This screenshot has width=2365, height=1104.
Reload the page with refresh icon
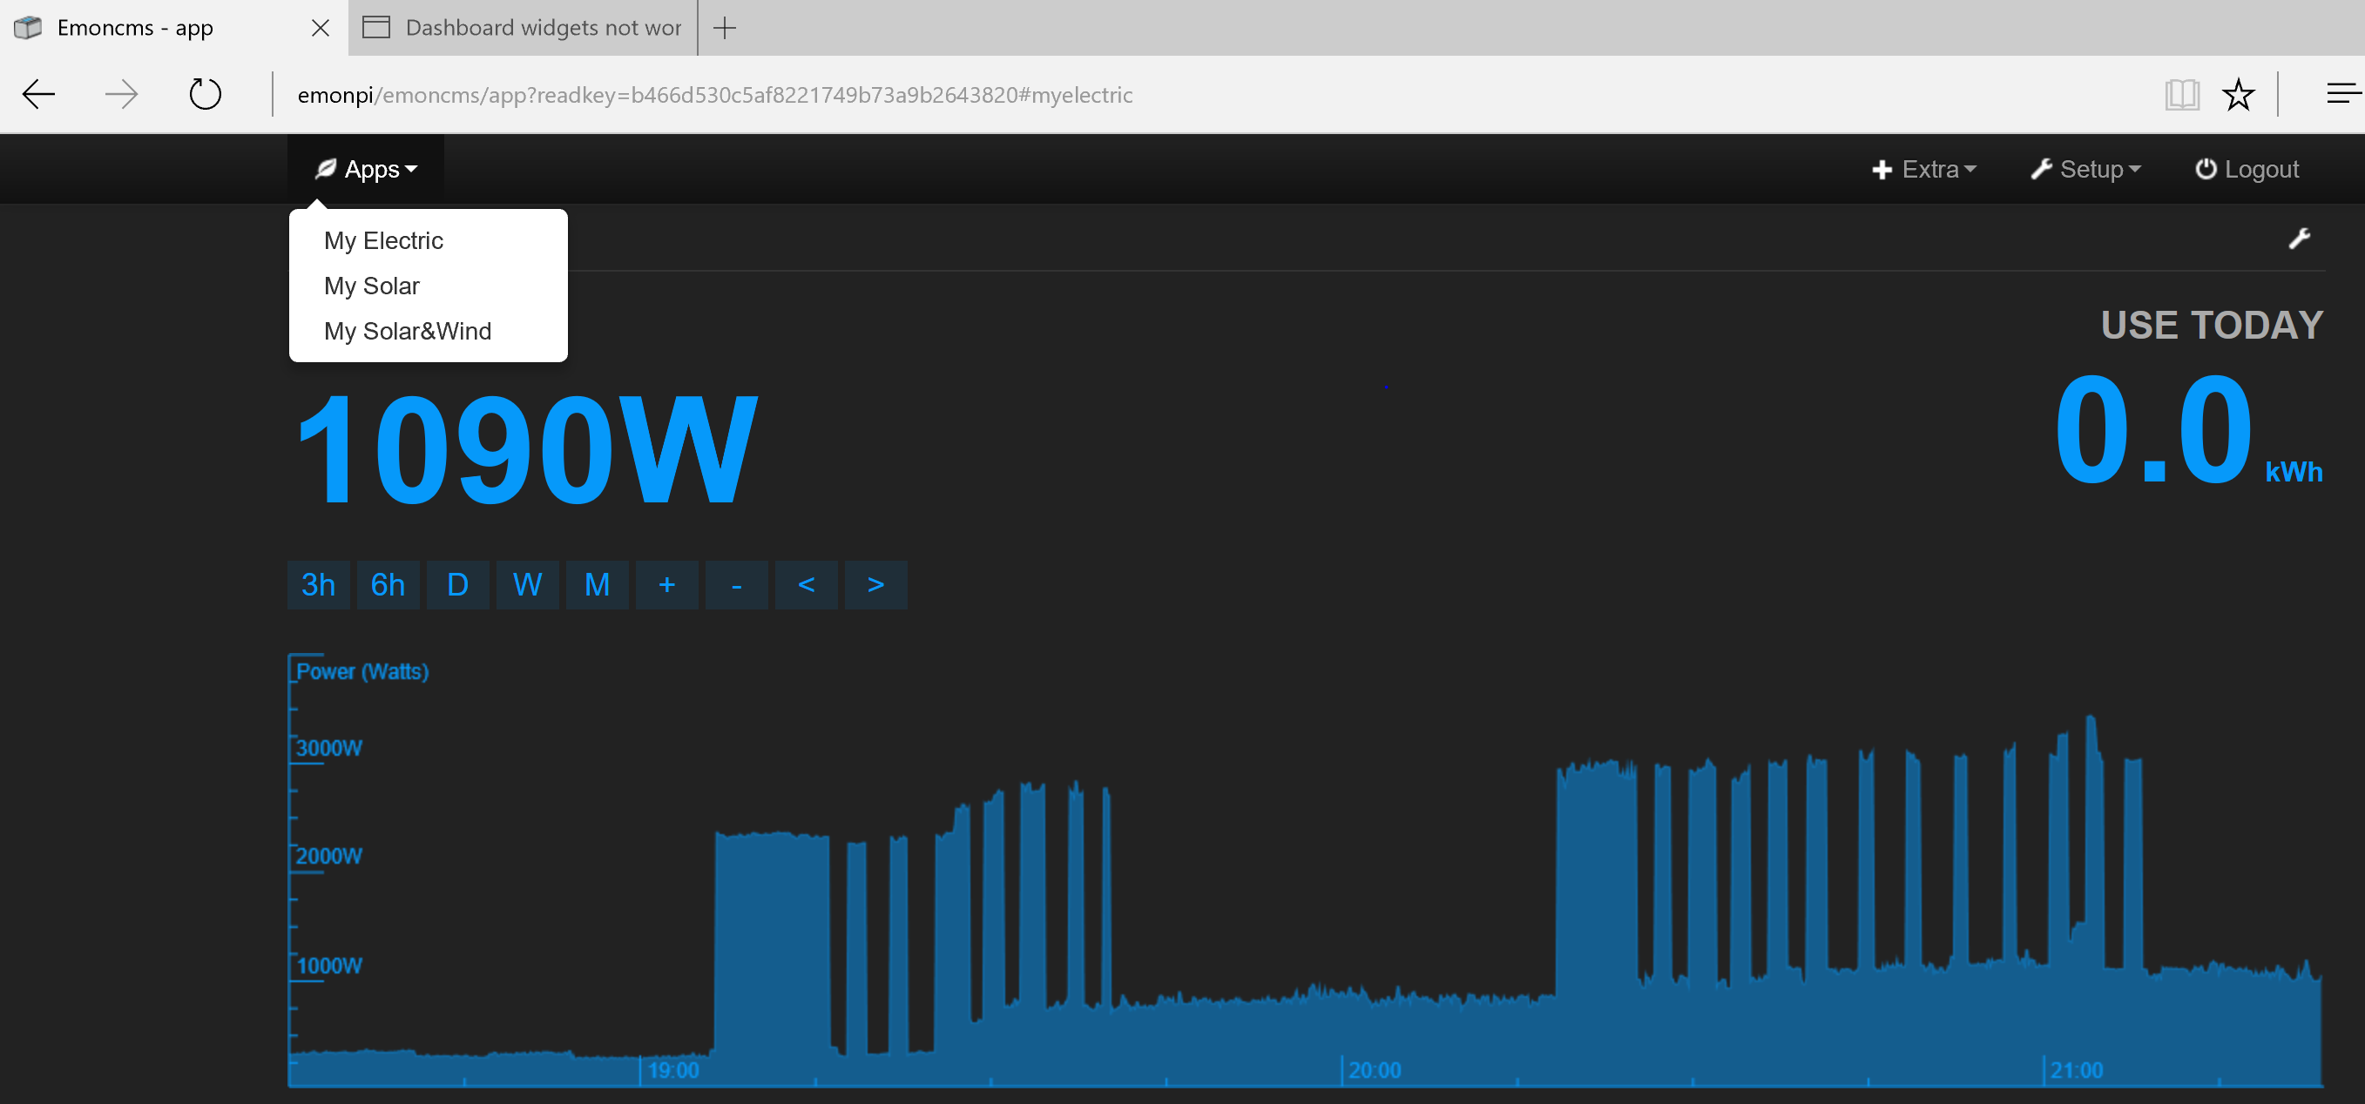pyautogui.click(x=205, y=94)
